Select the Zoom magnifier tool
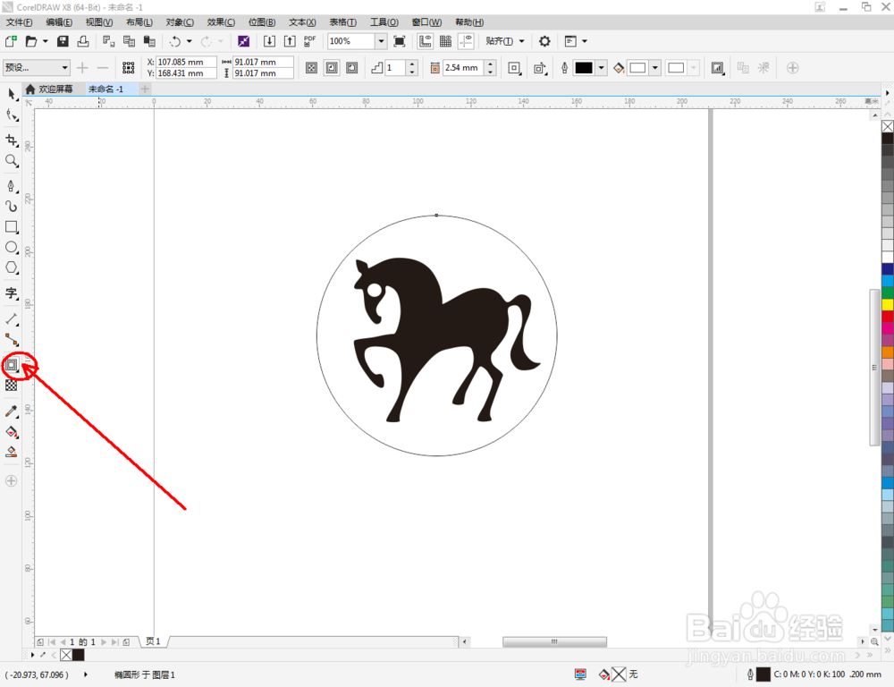894x687 pixels. click(x=12, y=161)
